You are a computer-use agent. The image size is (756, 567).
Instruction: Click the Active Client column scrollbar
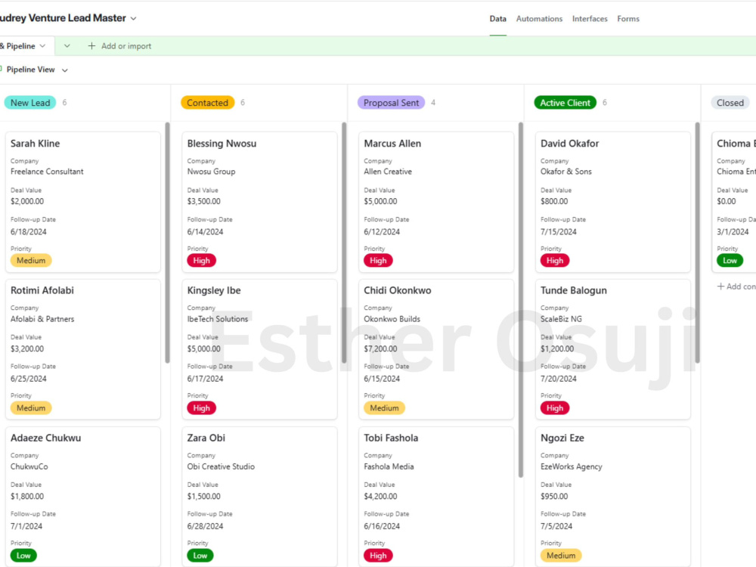(697, 243)
